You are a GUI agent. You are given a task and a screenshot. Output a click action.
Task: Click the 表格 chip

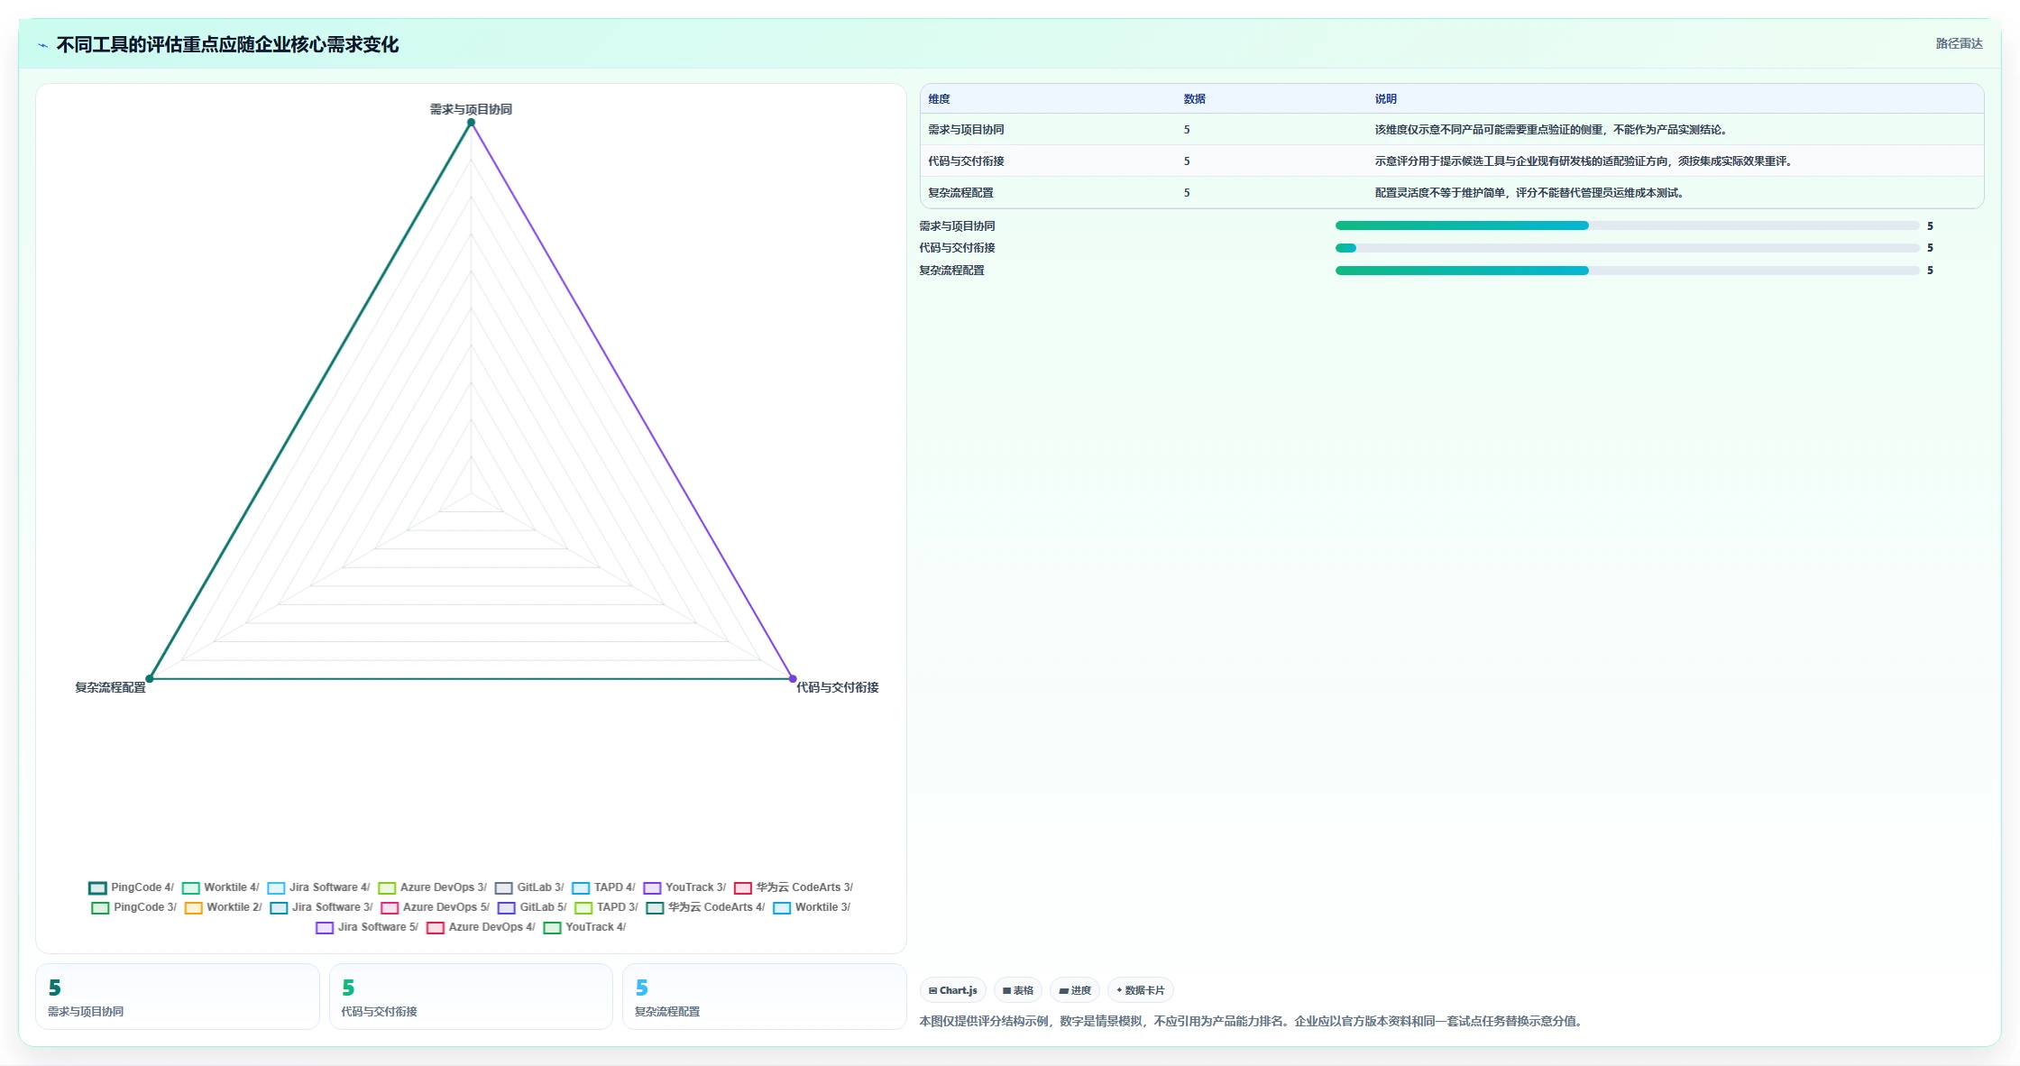[x=1018, y=990]
